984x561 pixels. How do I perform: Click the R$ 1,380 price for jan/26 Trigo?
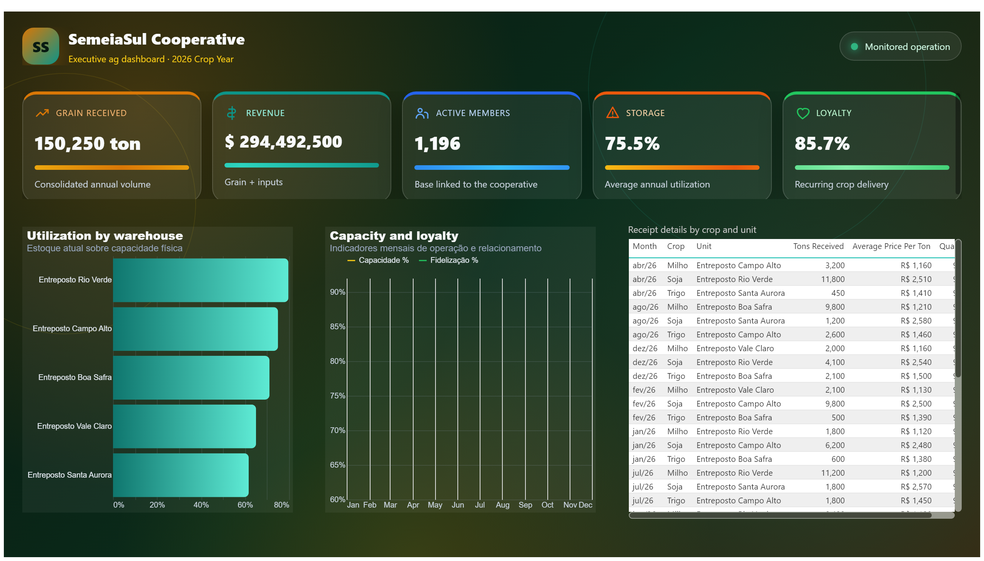pyautogui.click(x=916, y=459)
